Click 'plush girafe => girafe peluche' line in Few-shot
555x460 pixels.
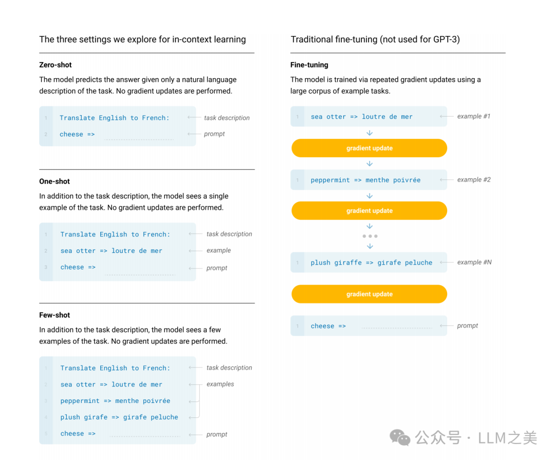[119, 417]
